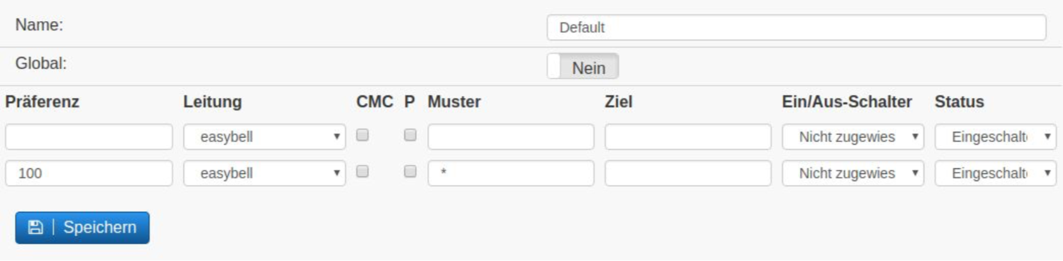The image size is (1063, 261).
Task: Check the CMC checkbox in first row
Action: (x=362, y=135)
